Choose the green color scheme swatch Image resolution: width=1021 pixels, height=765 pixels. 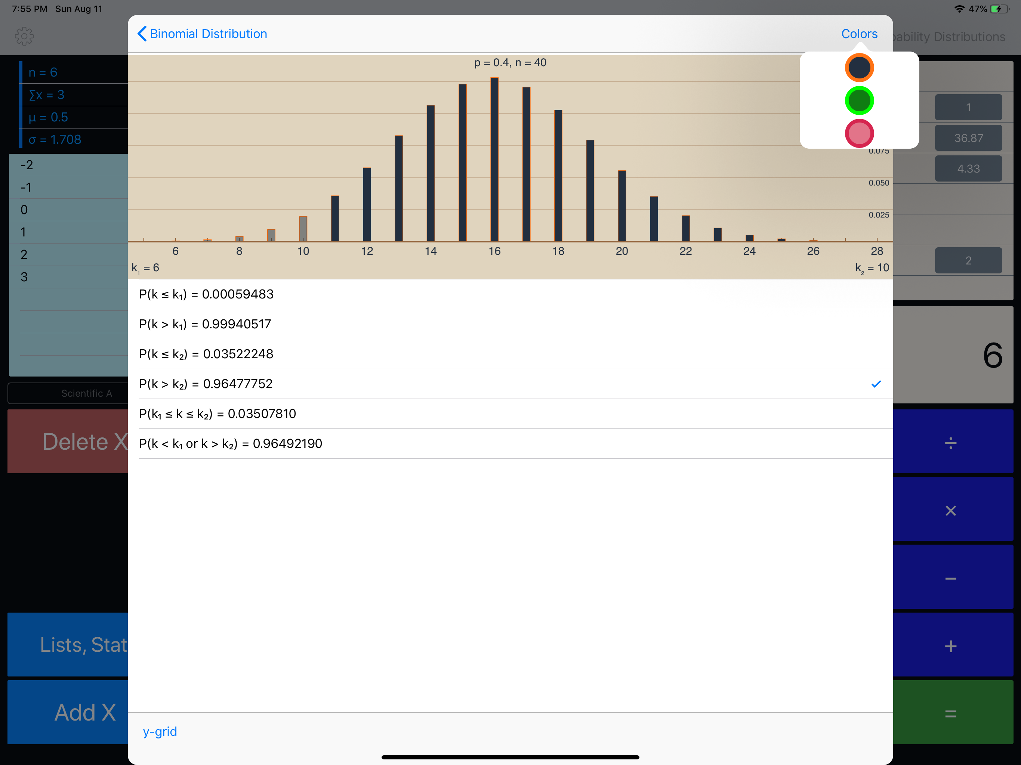click(858, 100)
